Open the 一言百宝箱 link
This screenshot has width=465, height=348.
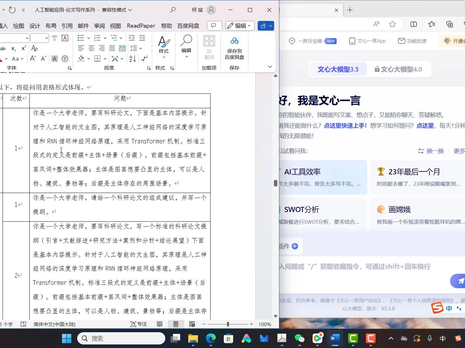coord(313,41)
